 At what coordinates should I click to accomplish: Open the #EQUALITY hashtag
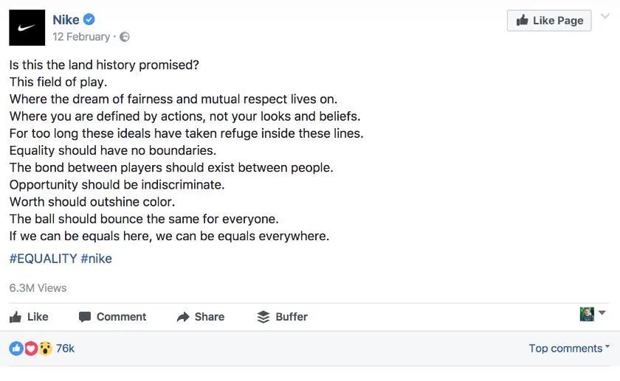pyautogui.click(x=44, y=259)
